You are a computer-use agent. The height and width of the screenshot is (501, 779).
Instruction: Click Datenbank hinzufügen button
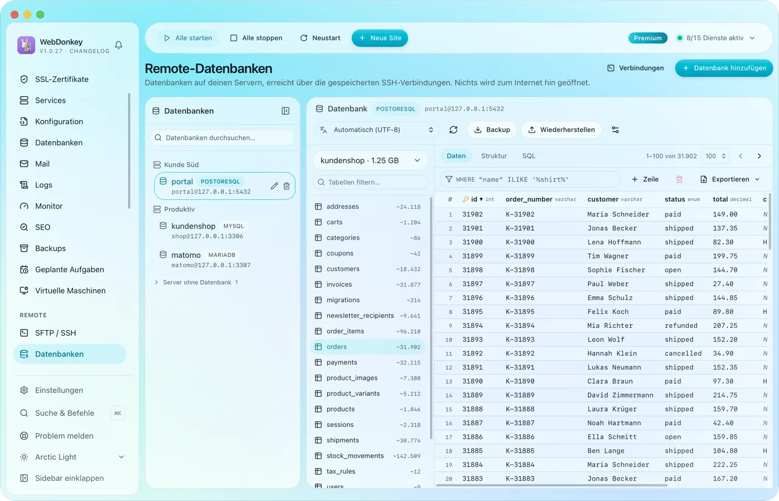click(x=724, y=68)
